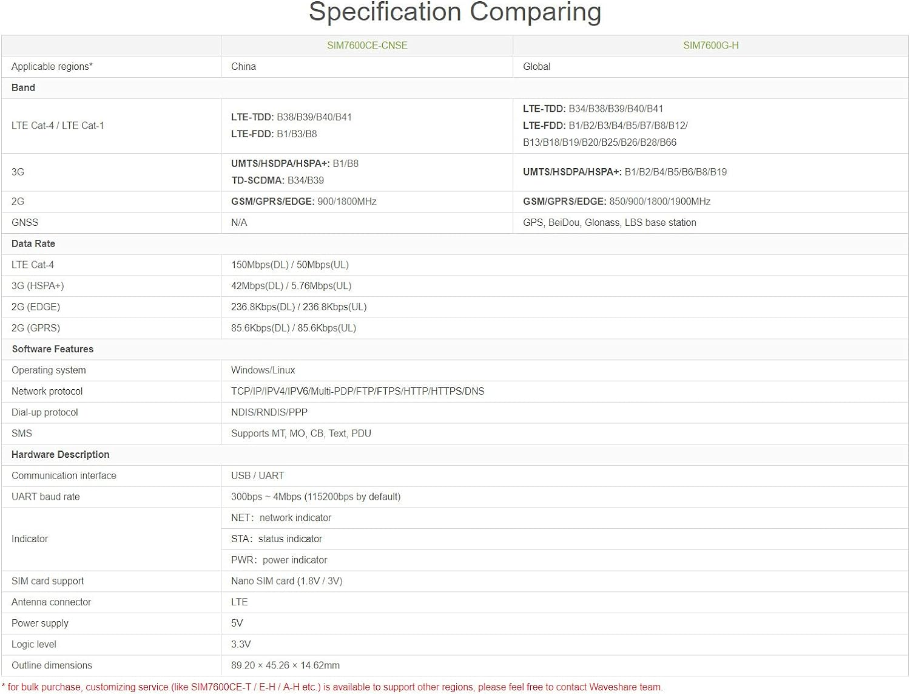
Task: Click the NDIS/RNDIS/PPP dial-up protocol value
Action: [x=269, y=412]
